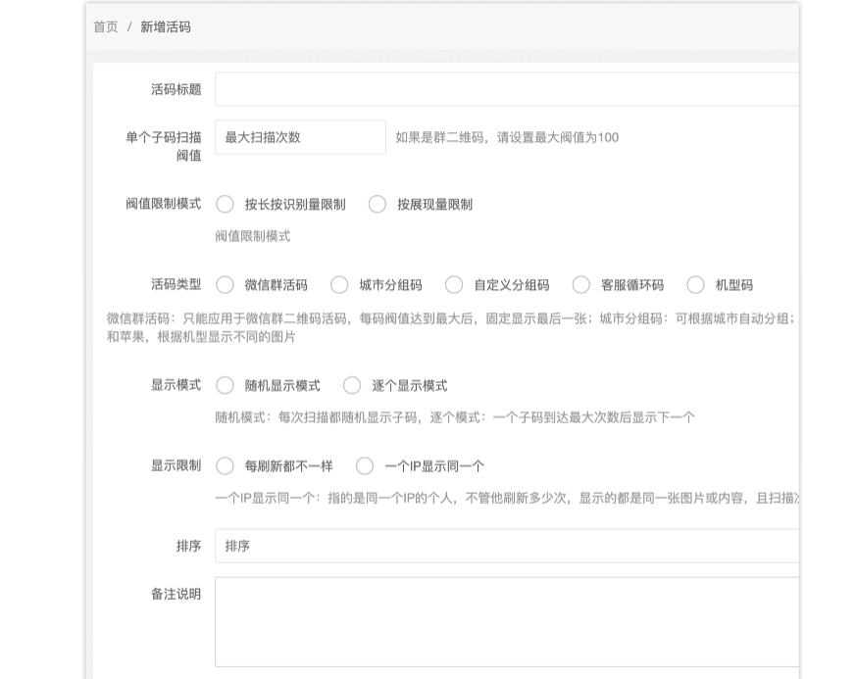Select the 每刷新都不一样 radio option
The width and height of the screenshot is (856, 679).
click(x=226, y=466)
